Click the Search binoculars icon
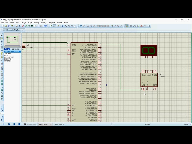 (x=131, y=26)
